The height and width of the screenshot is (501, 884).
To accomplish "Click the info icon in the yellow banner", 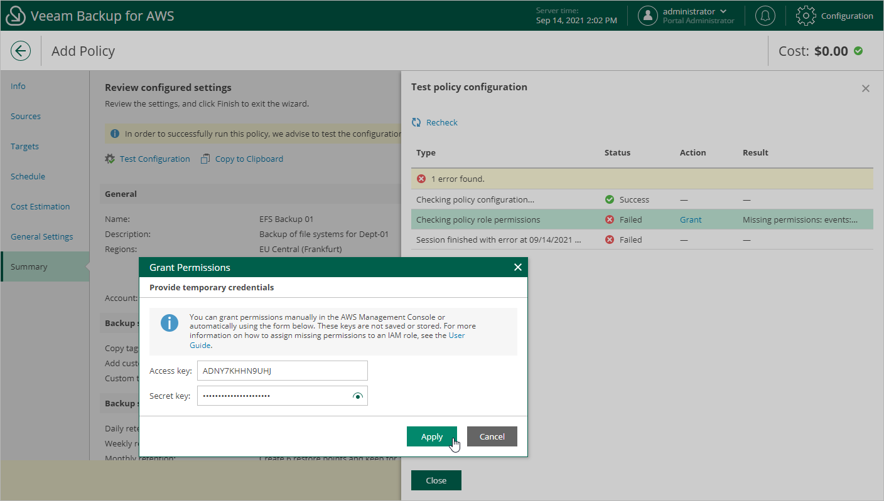I will tap(115, 134).
